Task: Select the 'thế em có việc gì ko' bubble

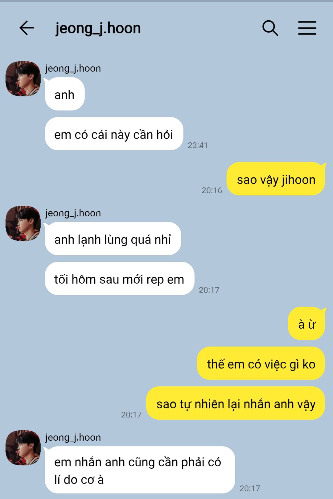Action: point(261,363)
